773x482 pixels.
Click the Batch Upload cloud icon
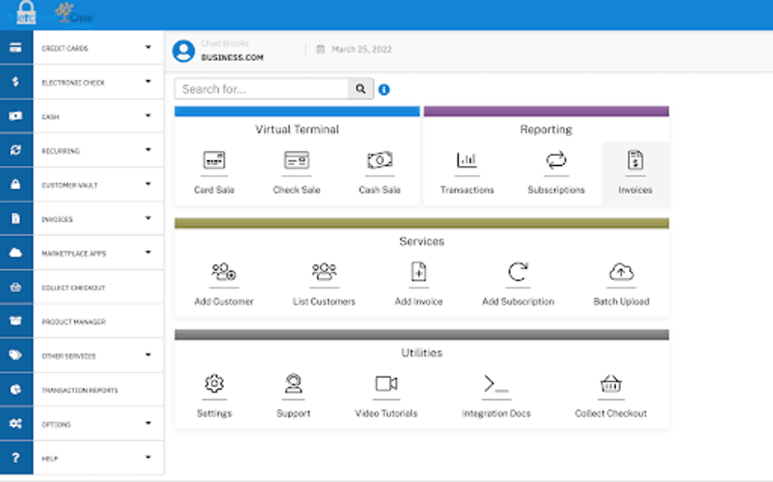[620, 273]
